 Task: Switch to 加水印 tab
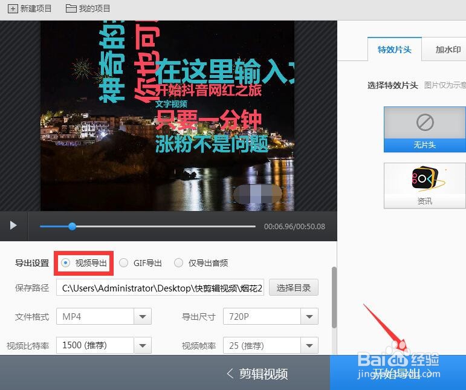tap(444, 50)
